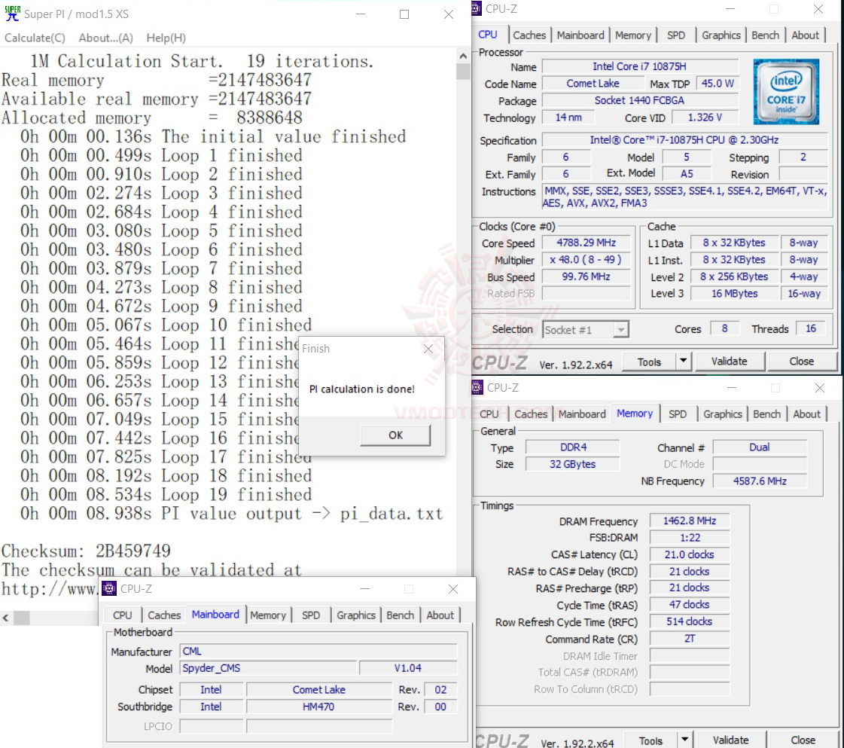
Task: Switch to Caches tab in the top CPU-Z window
Action: click(x=529, y=35)
